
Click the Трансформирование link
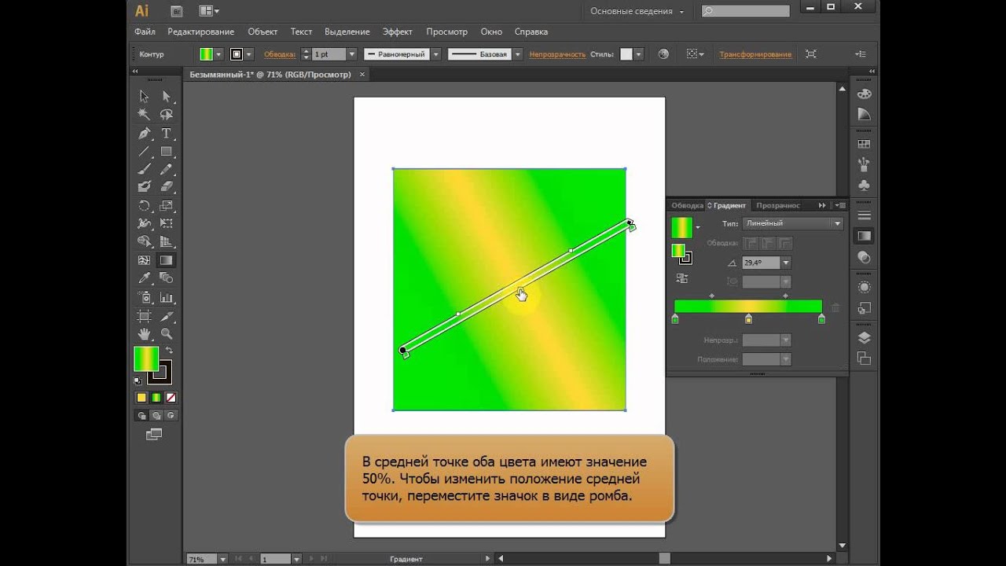[754, 54]
